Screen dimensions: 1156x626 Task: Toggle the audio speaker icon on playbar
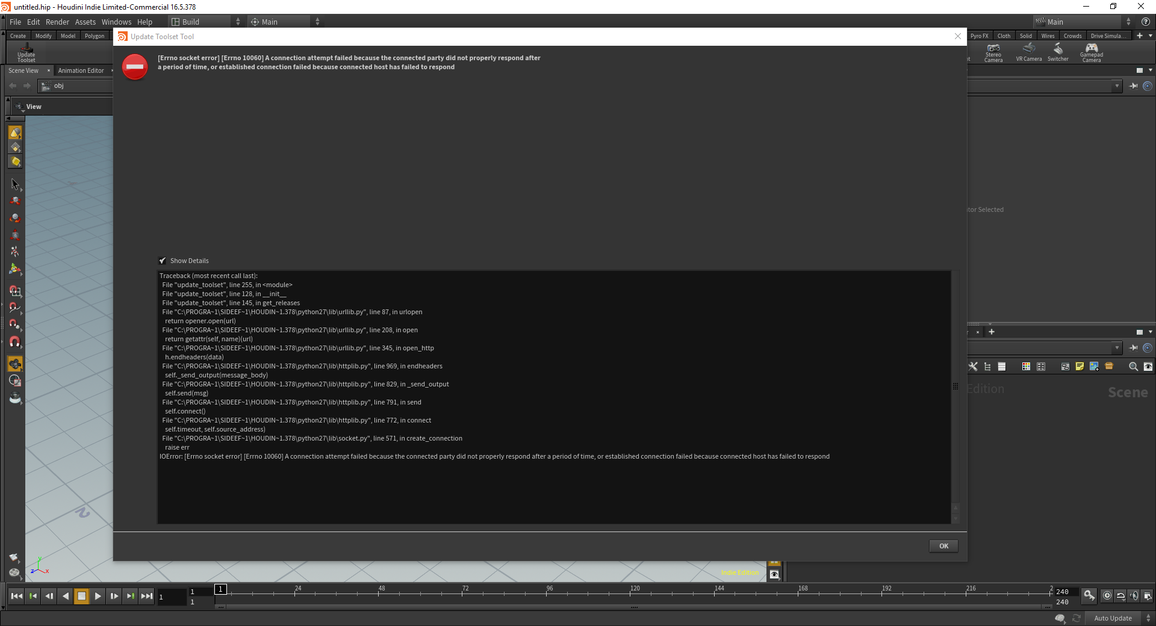click(x=1134, y=596)
